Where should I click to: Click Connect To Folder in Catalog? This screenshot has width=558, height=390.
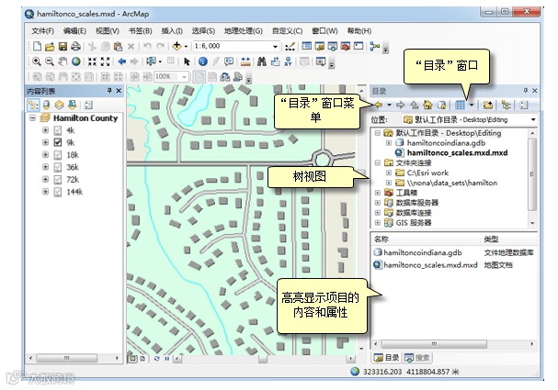tap(488, 105)
